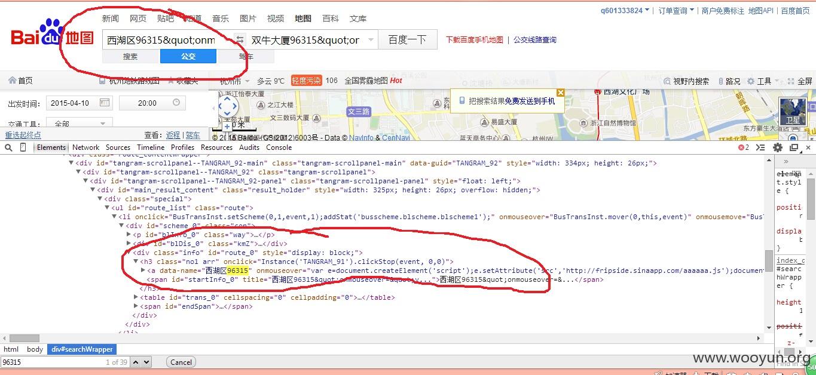The height and width of the screenshot is (375, 816).
Task: Close the DevTools panel
Action: (x=808, y=147)
